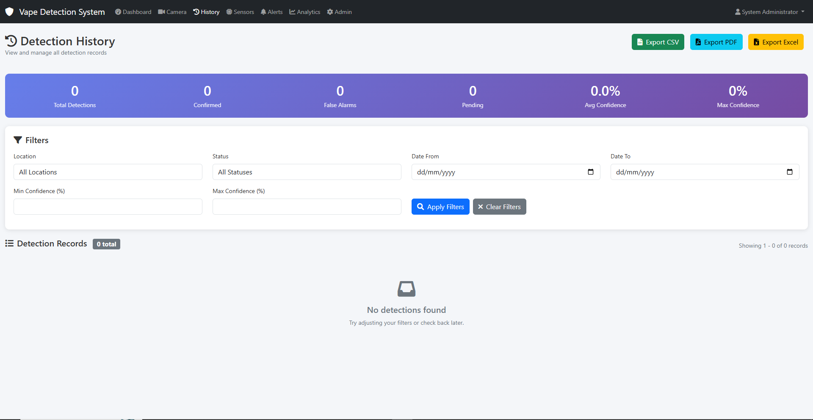Image resolution: width=813 pixels, height=420 pixels.
Task: Go to the Dashboard page
Action: (133, 12)
